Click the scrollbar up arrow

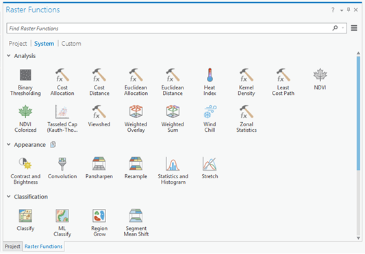(x=358, y=53)
